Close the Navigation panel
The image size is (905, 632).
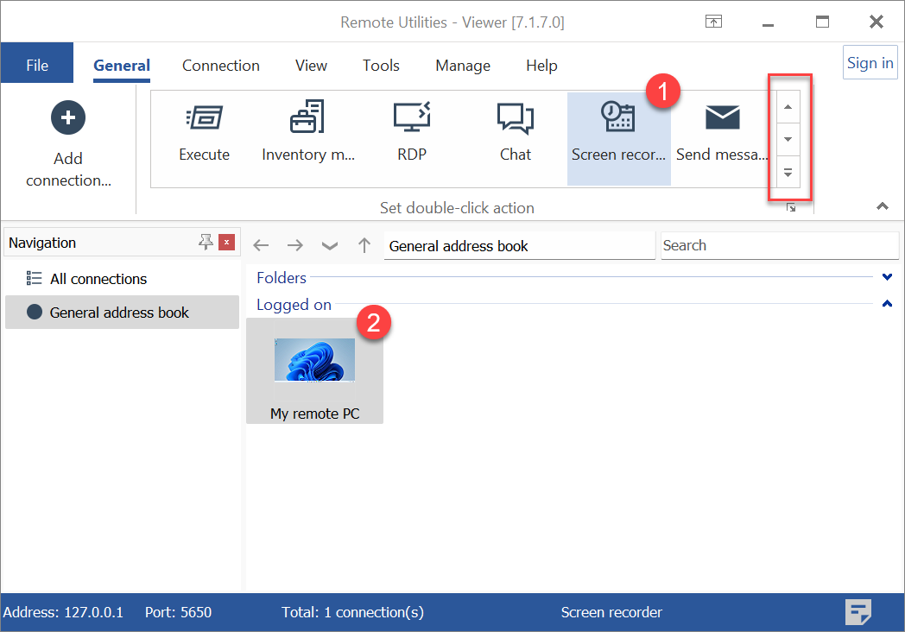click(x=227, y=243)
